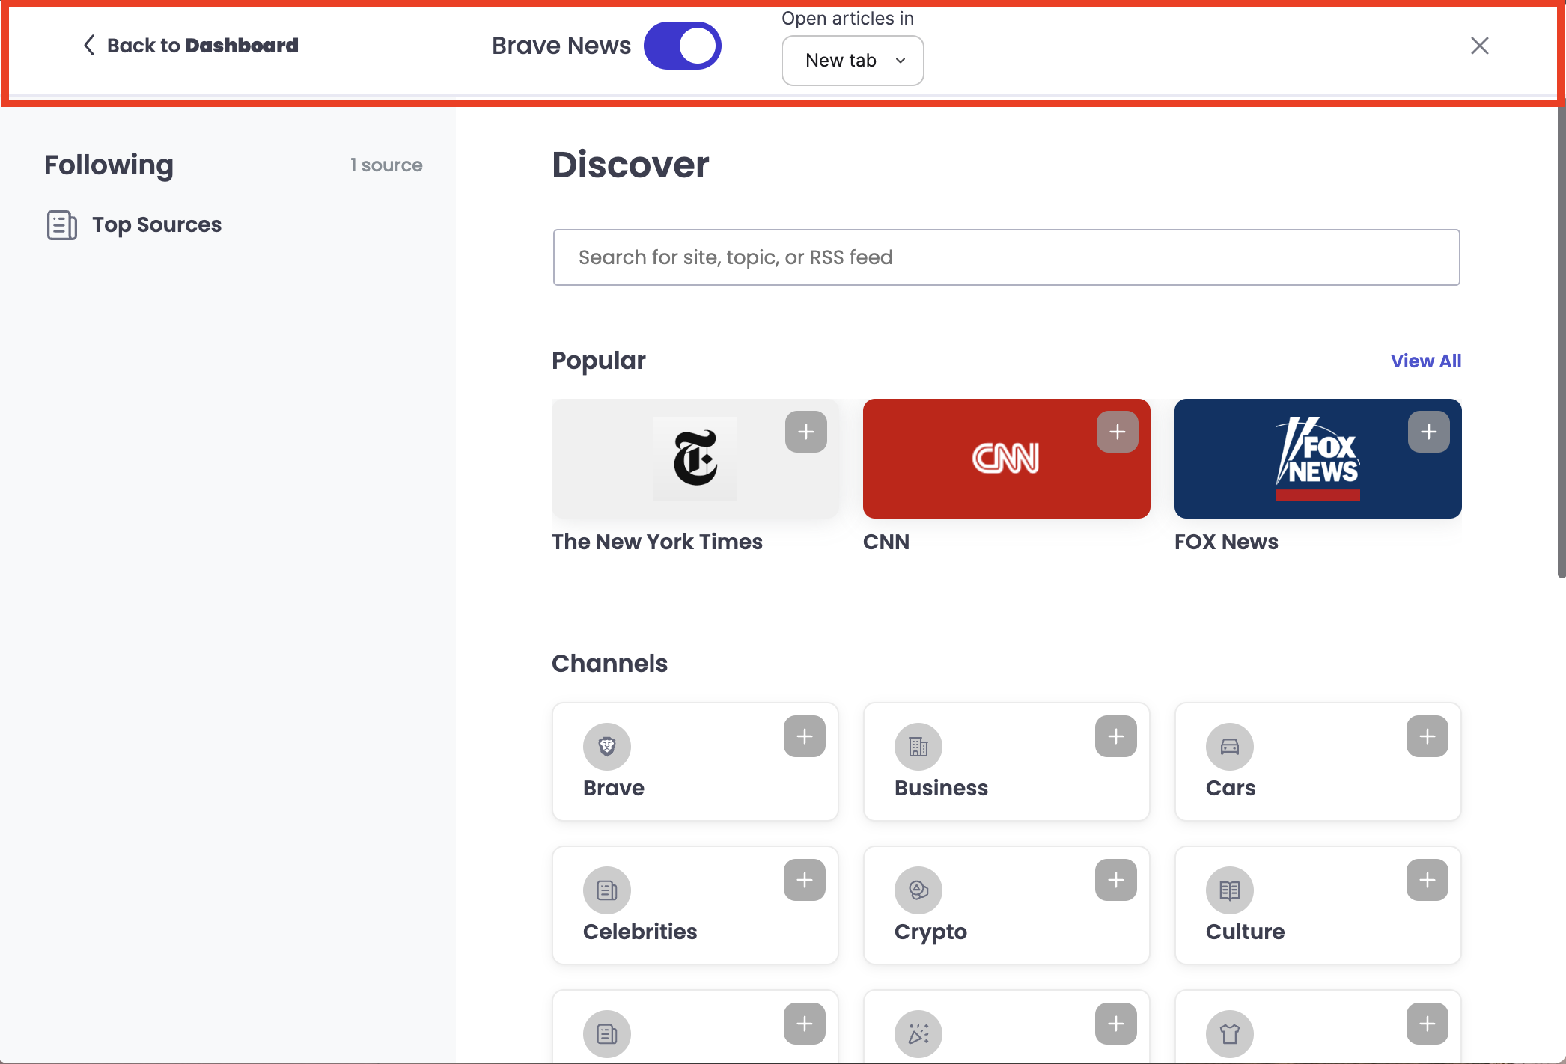Click the t-shirt channel icon
This screenshot has height=1064, width=1566.
tap(1230, 1034)
